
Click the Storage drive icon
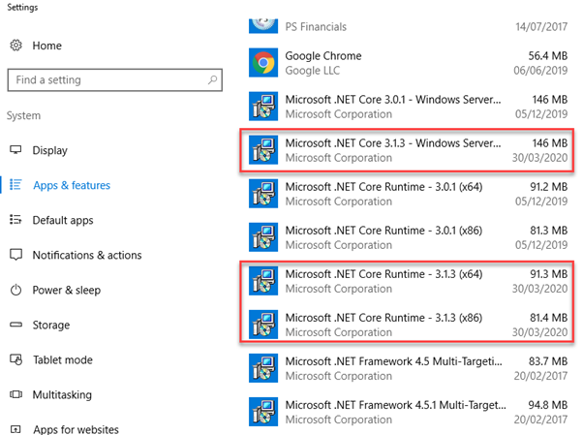click(x=16, y=325)
